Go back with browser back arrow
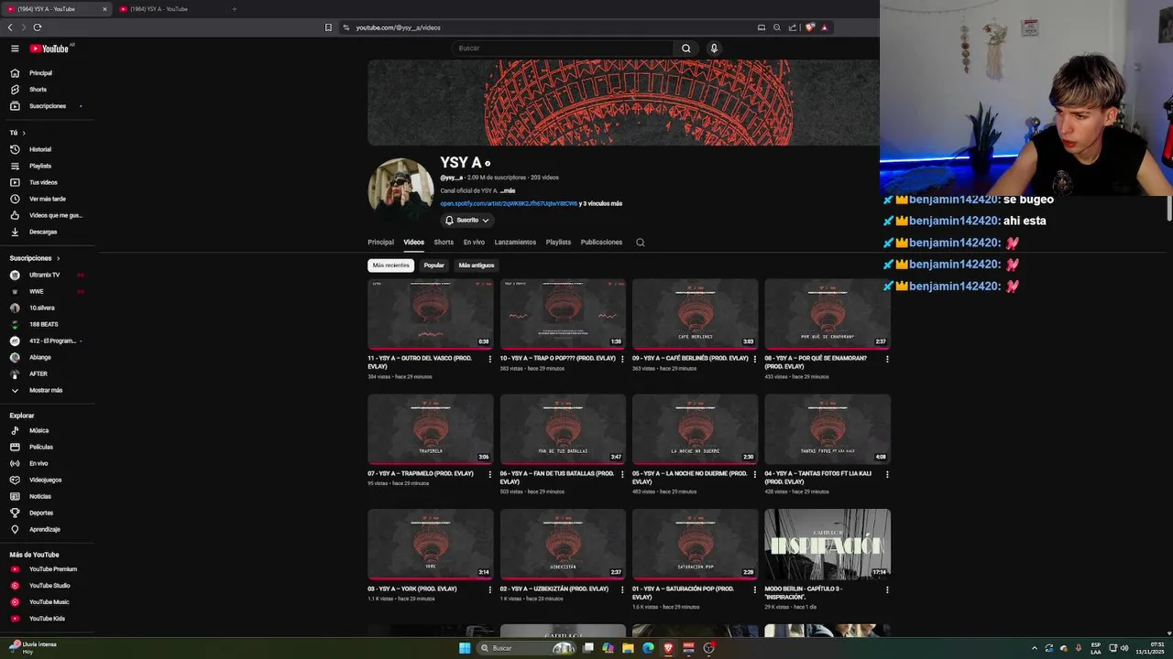The width and height of the screenshot is (1173, 659). pyautogui.click(x=10, y=27)
